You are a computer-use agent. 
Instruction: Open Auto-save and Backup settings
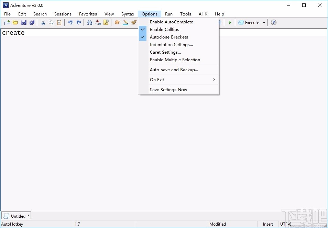tap(179, 70)
